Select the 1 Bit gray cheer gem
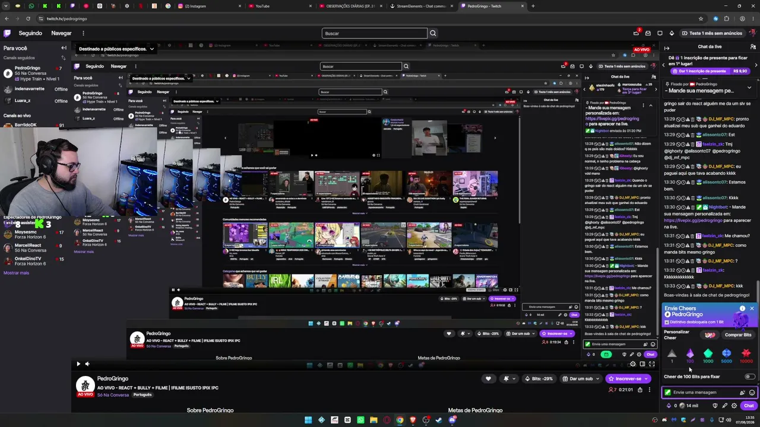 pyautogui.click(x=672, y=355)
